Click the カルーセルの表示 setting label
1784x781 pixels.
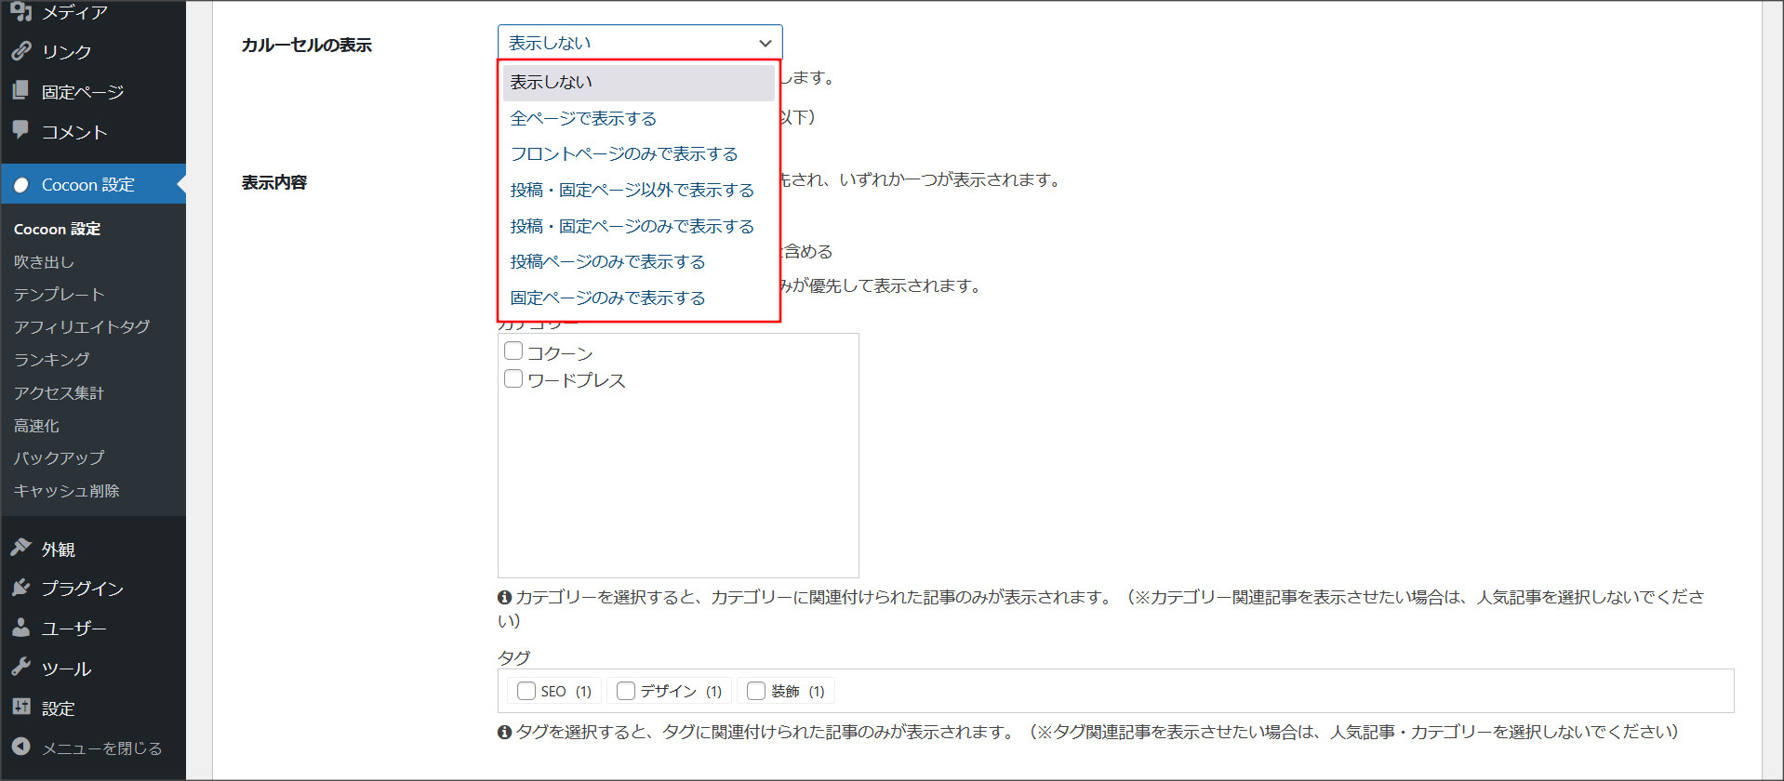click(x=306, y=45)
